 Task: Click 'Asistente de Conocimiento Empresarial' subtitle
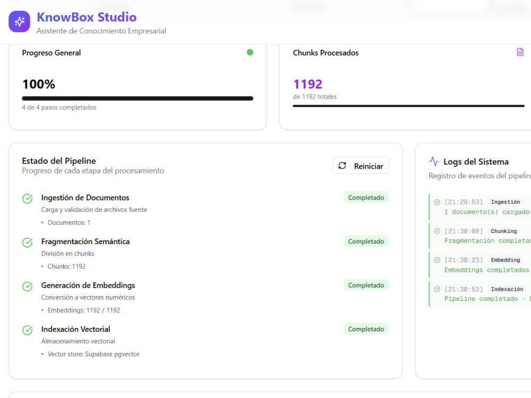pos(101,31)
